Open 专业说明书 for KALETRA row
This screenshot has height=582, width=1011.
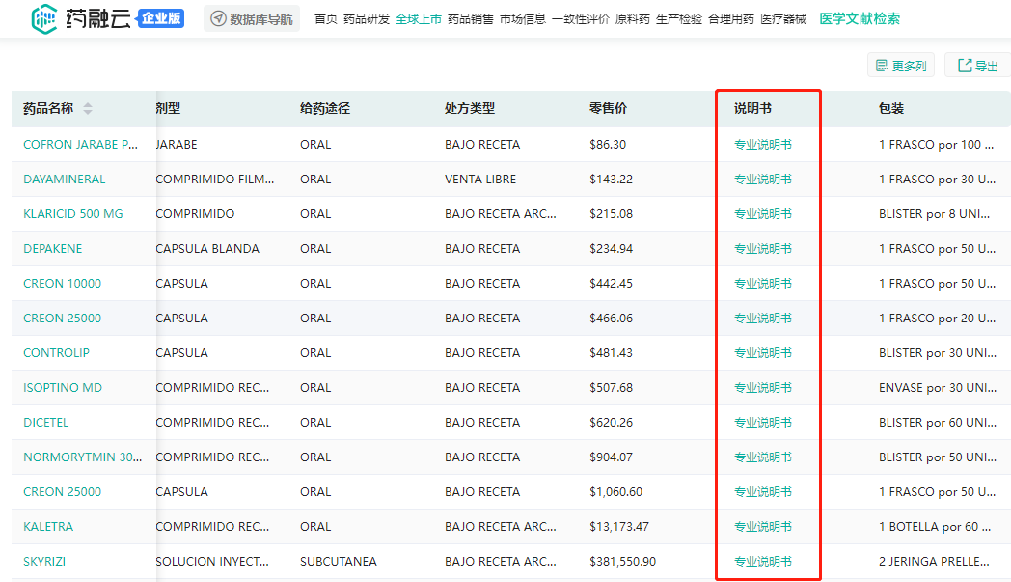763,527
